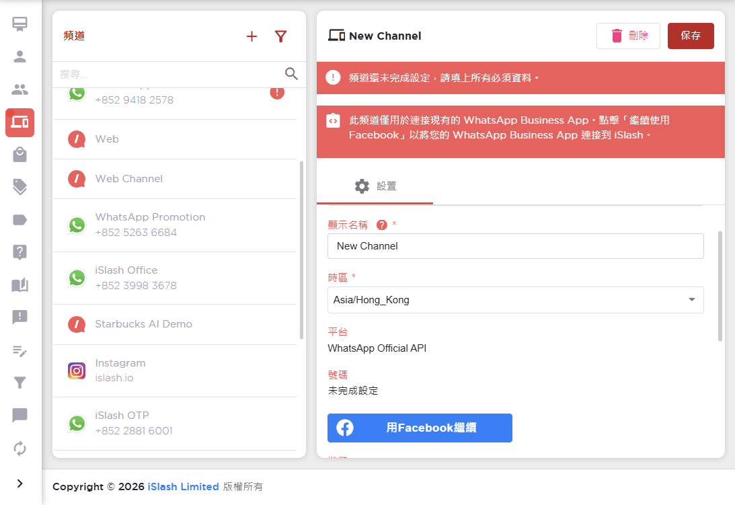This screenshot has width=735, height=505.
Task: Open the book knowledge icon in sidebar
Action: [20, 284]
